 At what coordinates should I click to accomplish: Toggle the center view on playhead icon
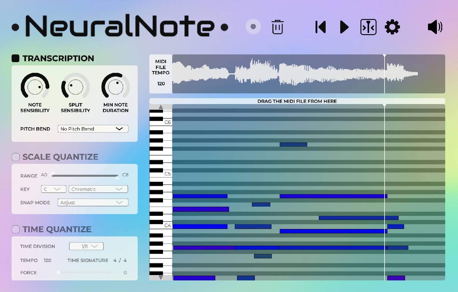[x=368, y=27]
